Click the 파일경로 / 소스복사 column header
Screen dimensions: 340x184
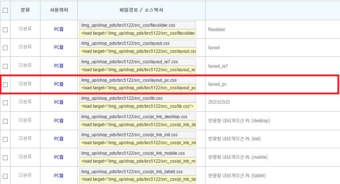tap(141, 10)
